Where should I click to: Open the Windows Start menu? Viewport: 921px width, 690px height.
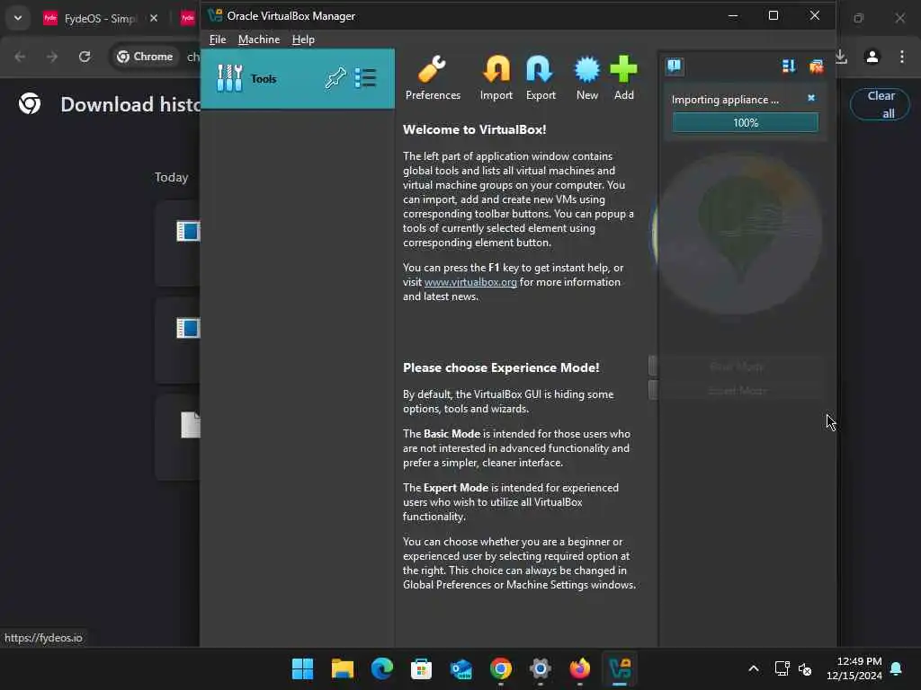(x=302, y=668)
